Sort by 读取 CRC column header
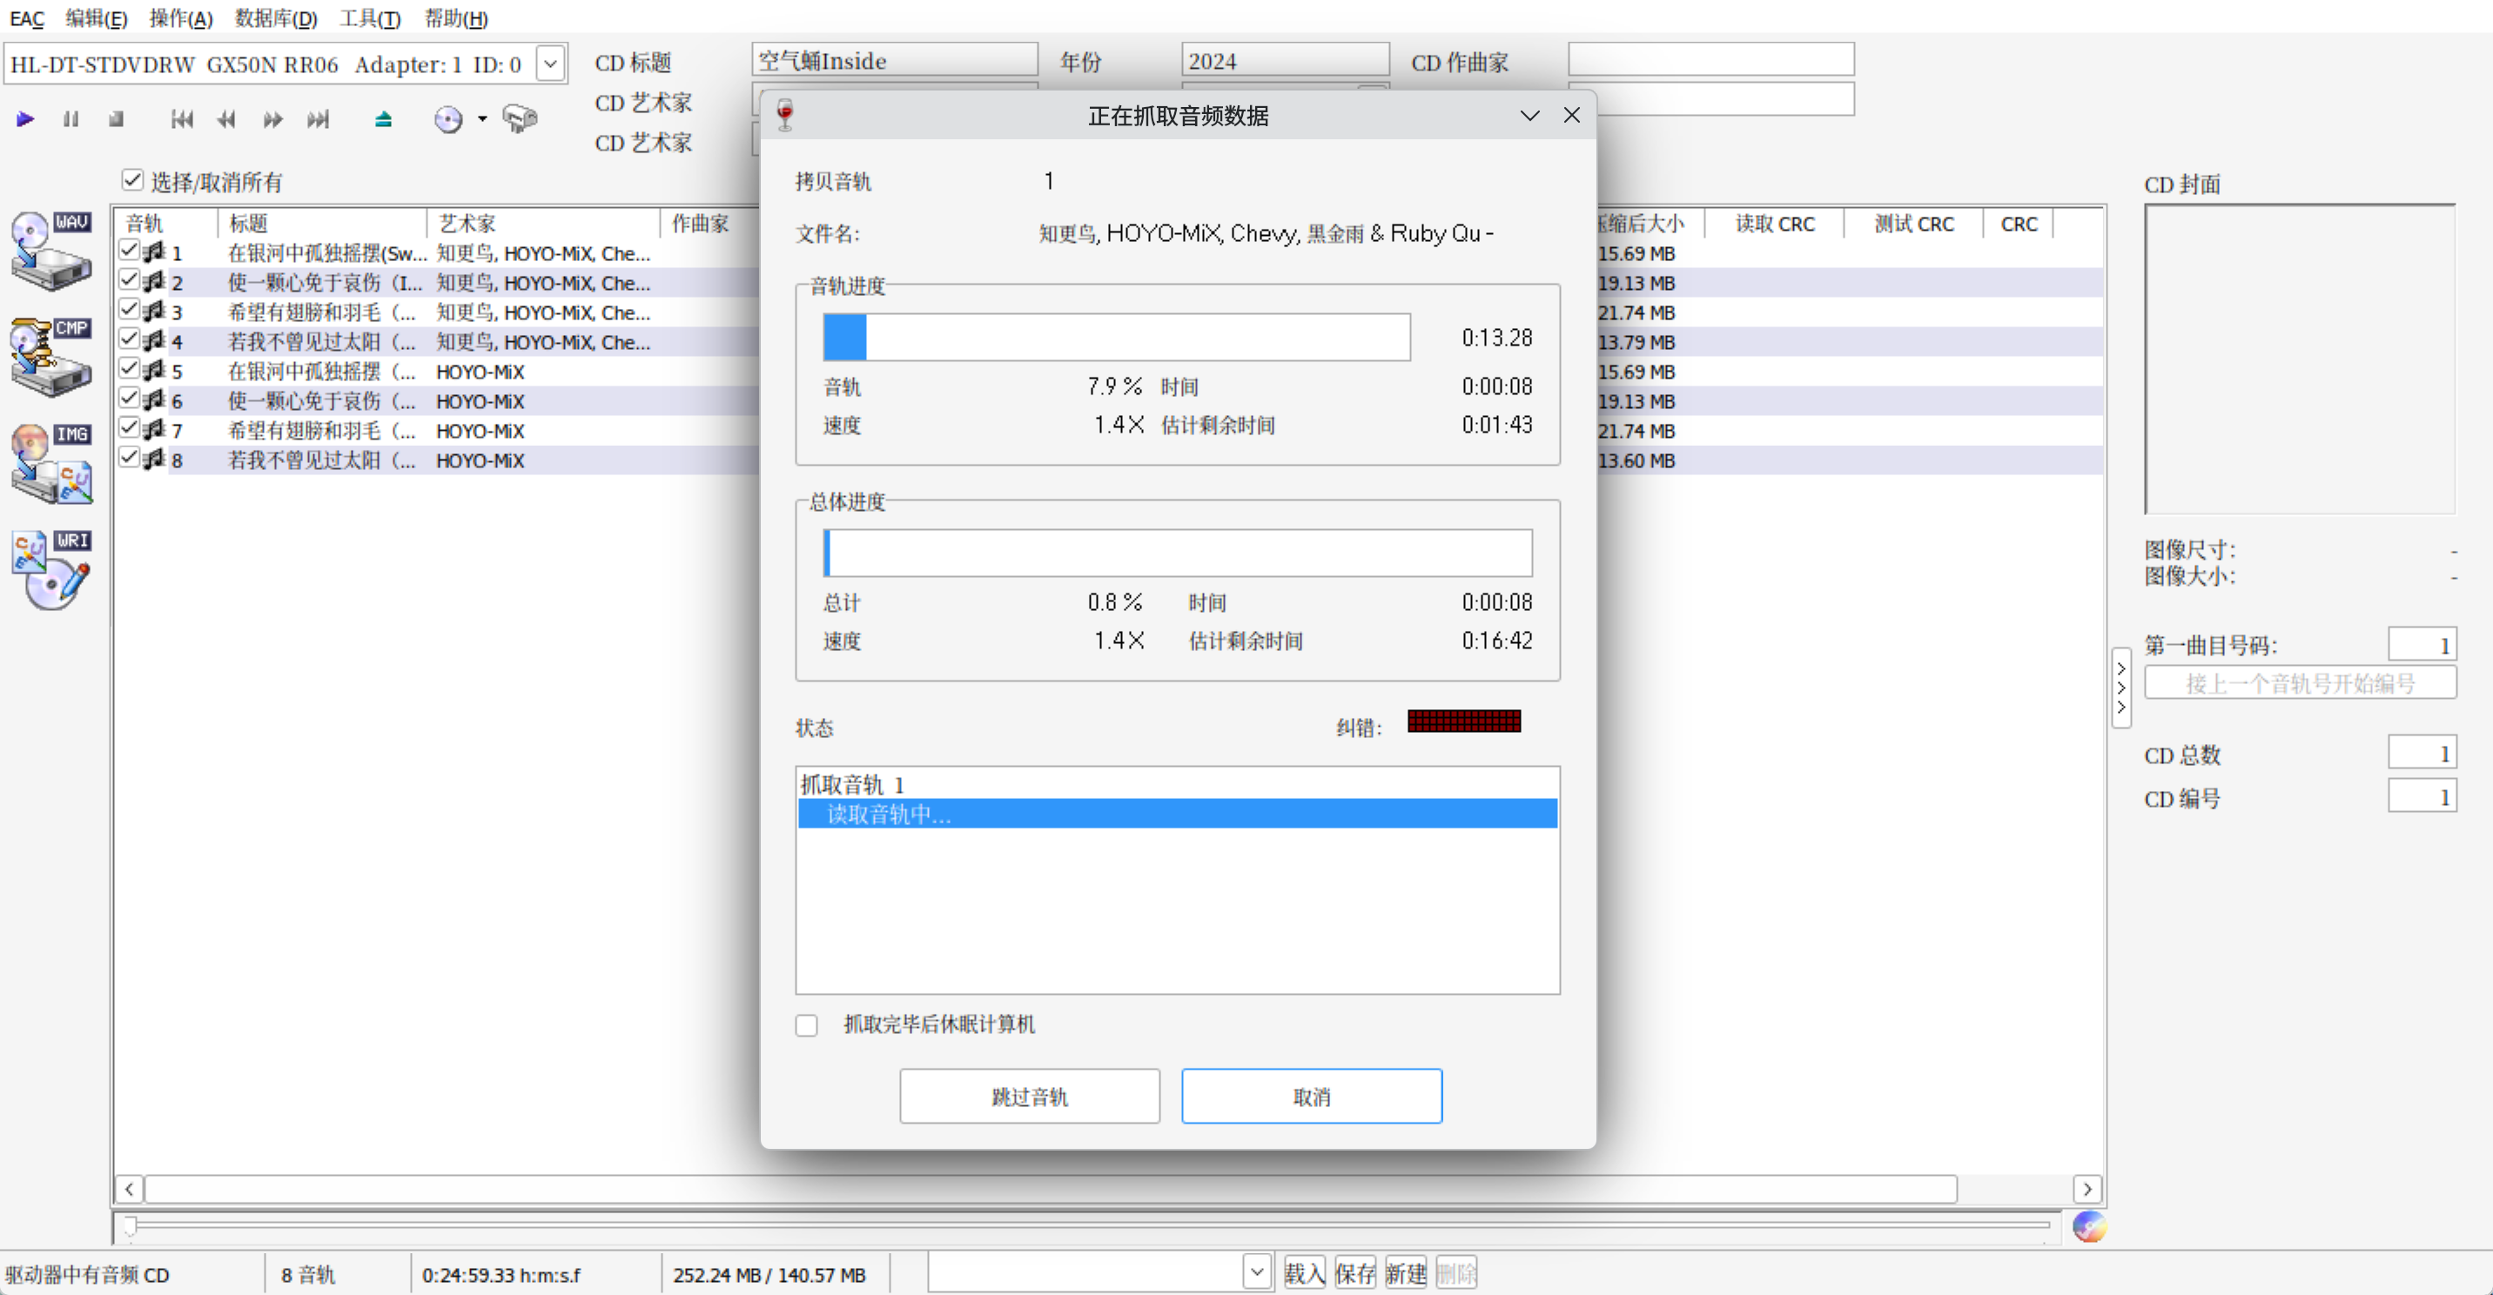Viewport: 2493px width, 1295px height. click(1774, 224)
